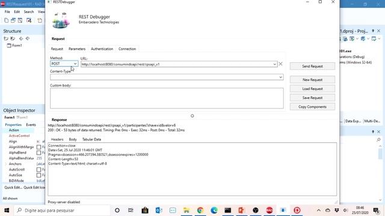Open the Method dropdown showing POST
This screenshot has height=216, width=385.
(64, 64)
